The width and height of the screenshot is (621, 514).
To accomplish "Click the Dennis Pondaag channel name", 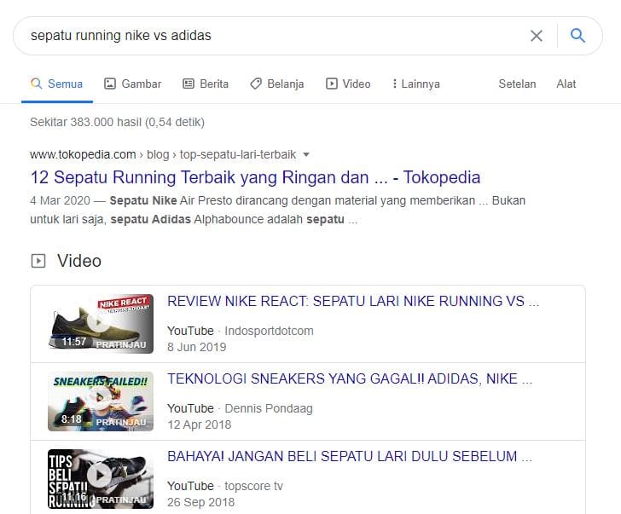I will 269,408.
